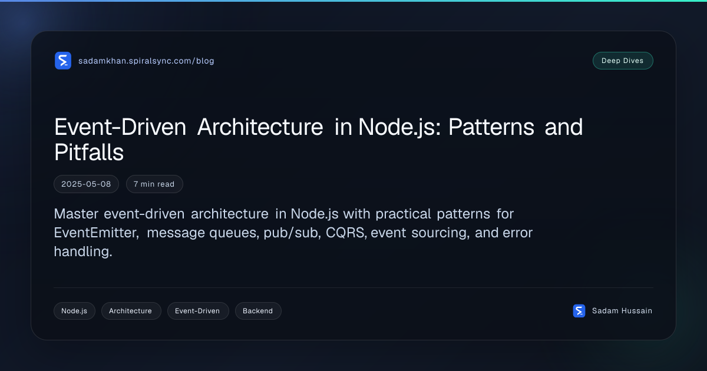Click the article title about Event-Driven Architecture
Viewport: 707px width, 371px height.
point(319,140)
